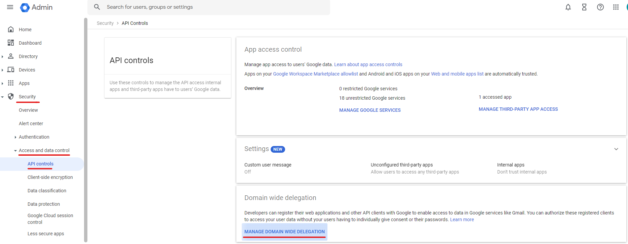This screenshot has width=628, height=244.
Task: Open the hourglass tasks icon
Action: point(584,7)
